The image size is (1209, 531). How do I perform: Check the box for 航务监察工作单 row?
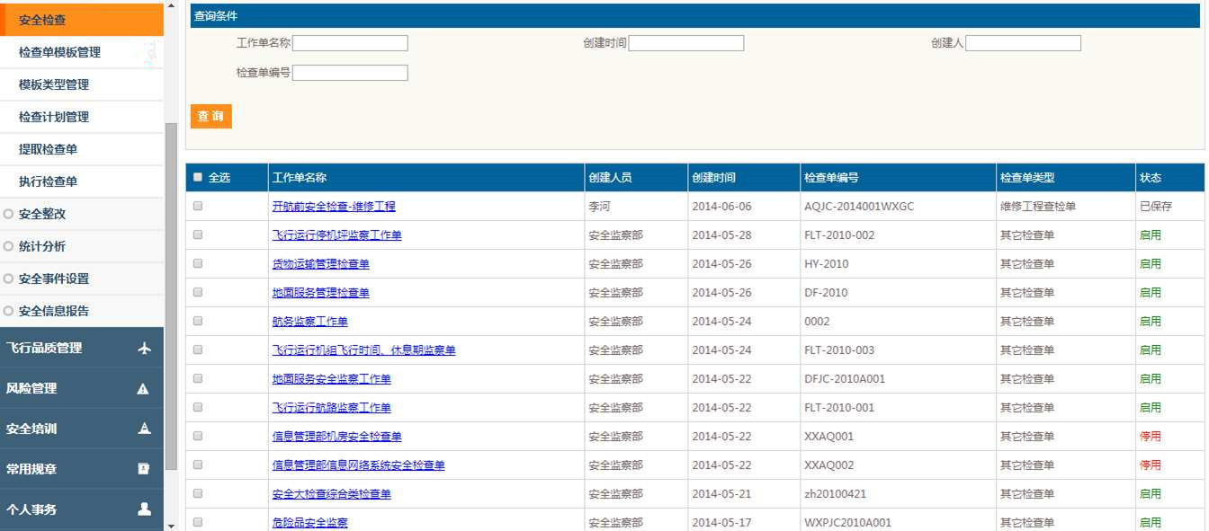(x=198, y=321)
